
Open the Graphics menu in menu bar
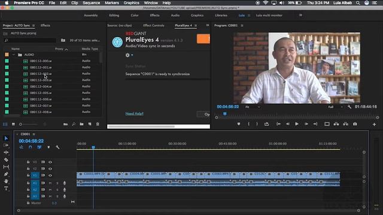click(132, 3)
